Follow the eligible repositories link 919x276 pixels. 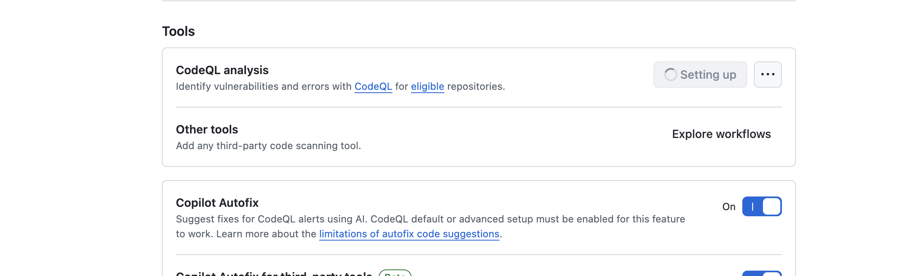tap(427, 87)
